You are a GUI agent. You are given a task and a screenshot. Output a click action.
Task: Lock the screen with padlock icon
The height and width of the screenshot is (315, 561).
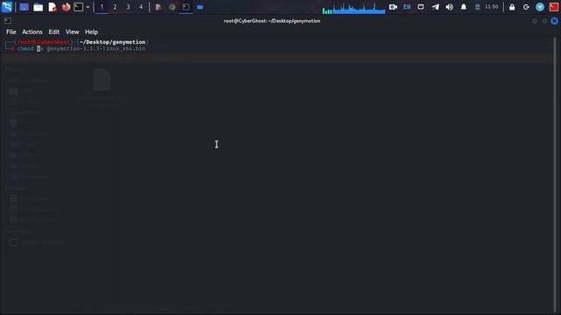512,7
